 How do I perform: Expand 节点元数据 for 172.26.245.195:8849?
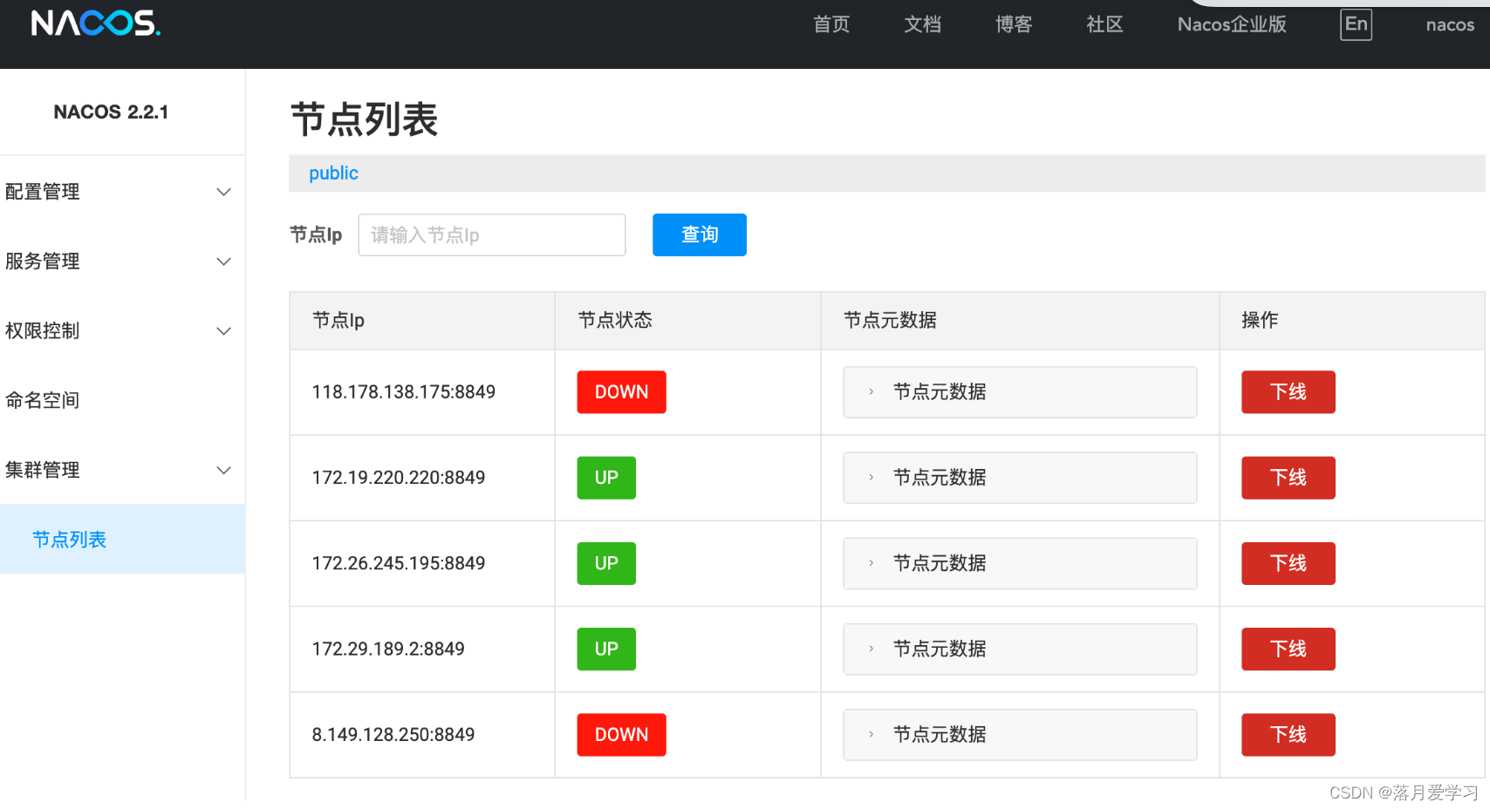(1020, 563)
